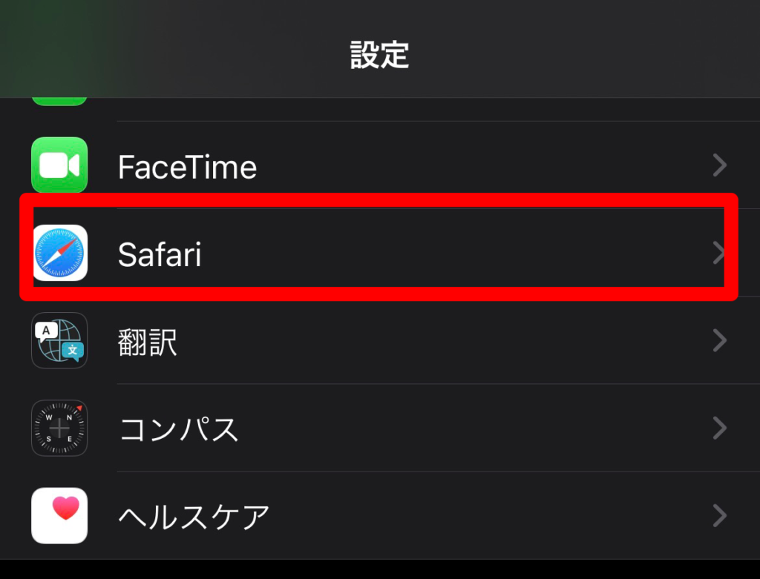Tap the green FaceTime camera icon
The image size is (760, 579).
click(x=59, y=165)
